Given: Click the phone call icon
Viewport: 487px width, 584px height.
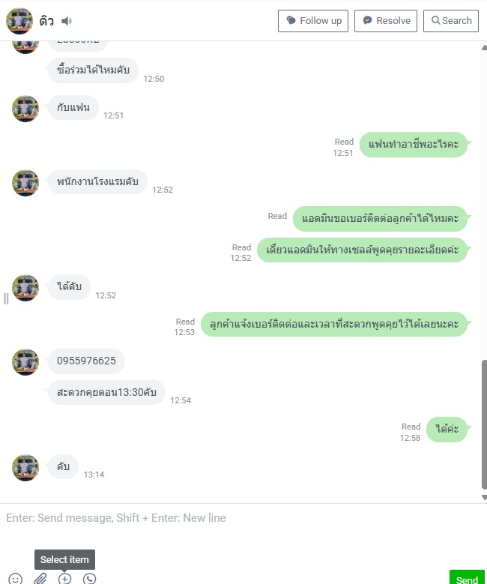Looking at the screenshot, I should coord(89,579).
